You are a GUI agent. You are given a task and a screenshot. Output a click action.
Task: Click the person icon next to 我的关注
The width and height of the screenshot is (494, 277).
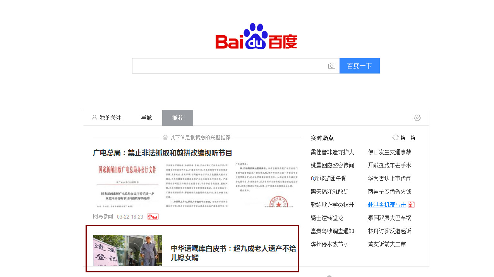click(x=94, y=118)
